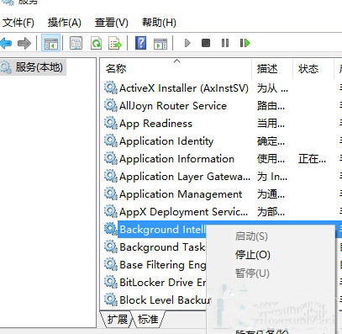Click the 使用... description of Application Information
342x334 pixels.
[271, 159]
